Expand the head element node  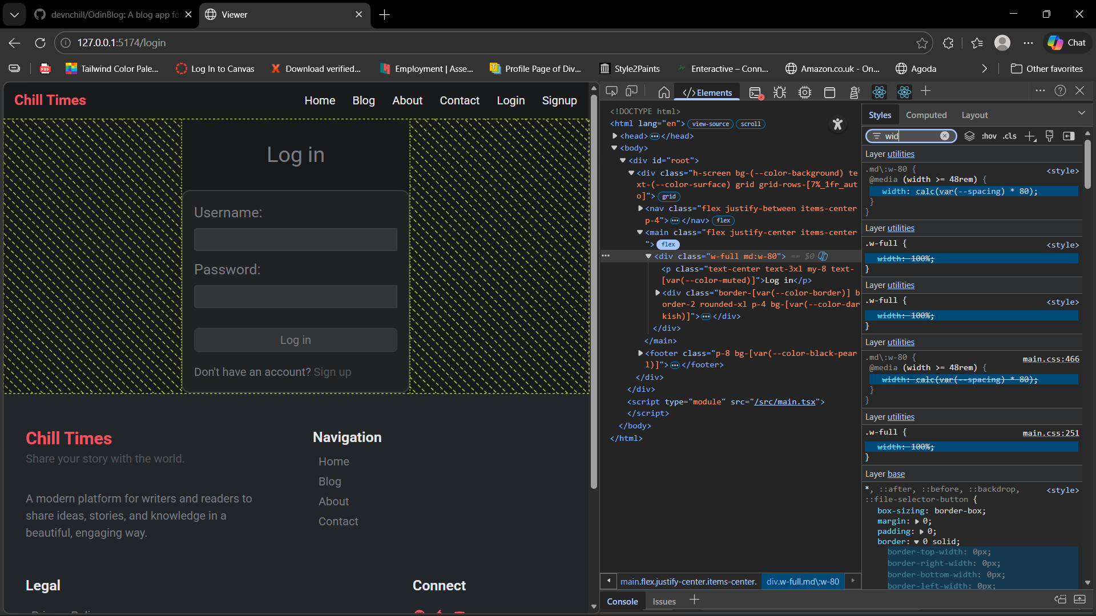tap(615, 136)
